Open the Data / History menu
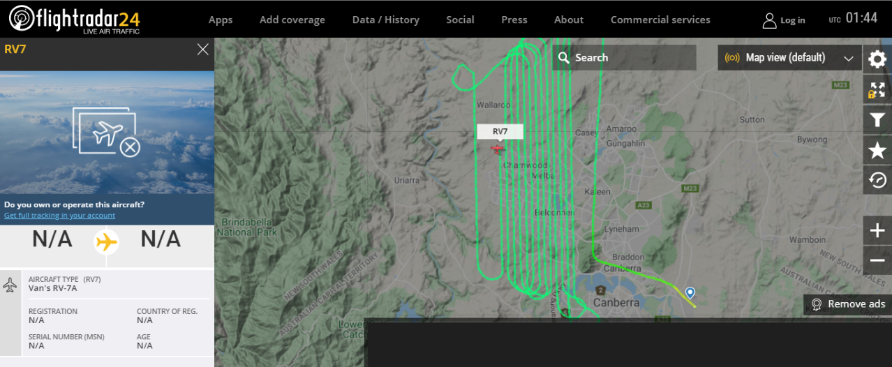 point(385,20)
